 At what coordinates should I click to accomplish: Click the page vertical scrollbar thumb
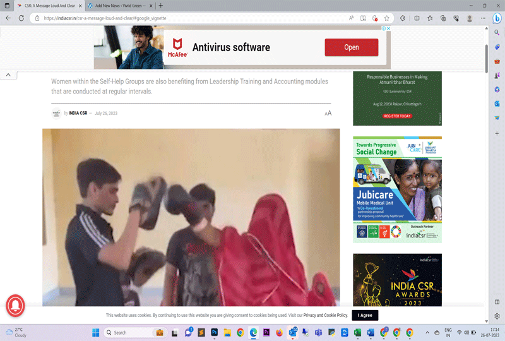486,58
